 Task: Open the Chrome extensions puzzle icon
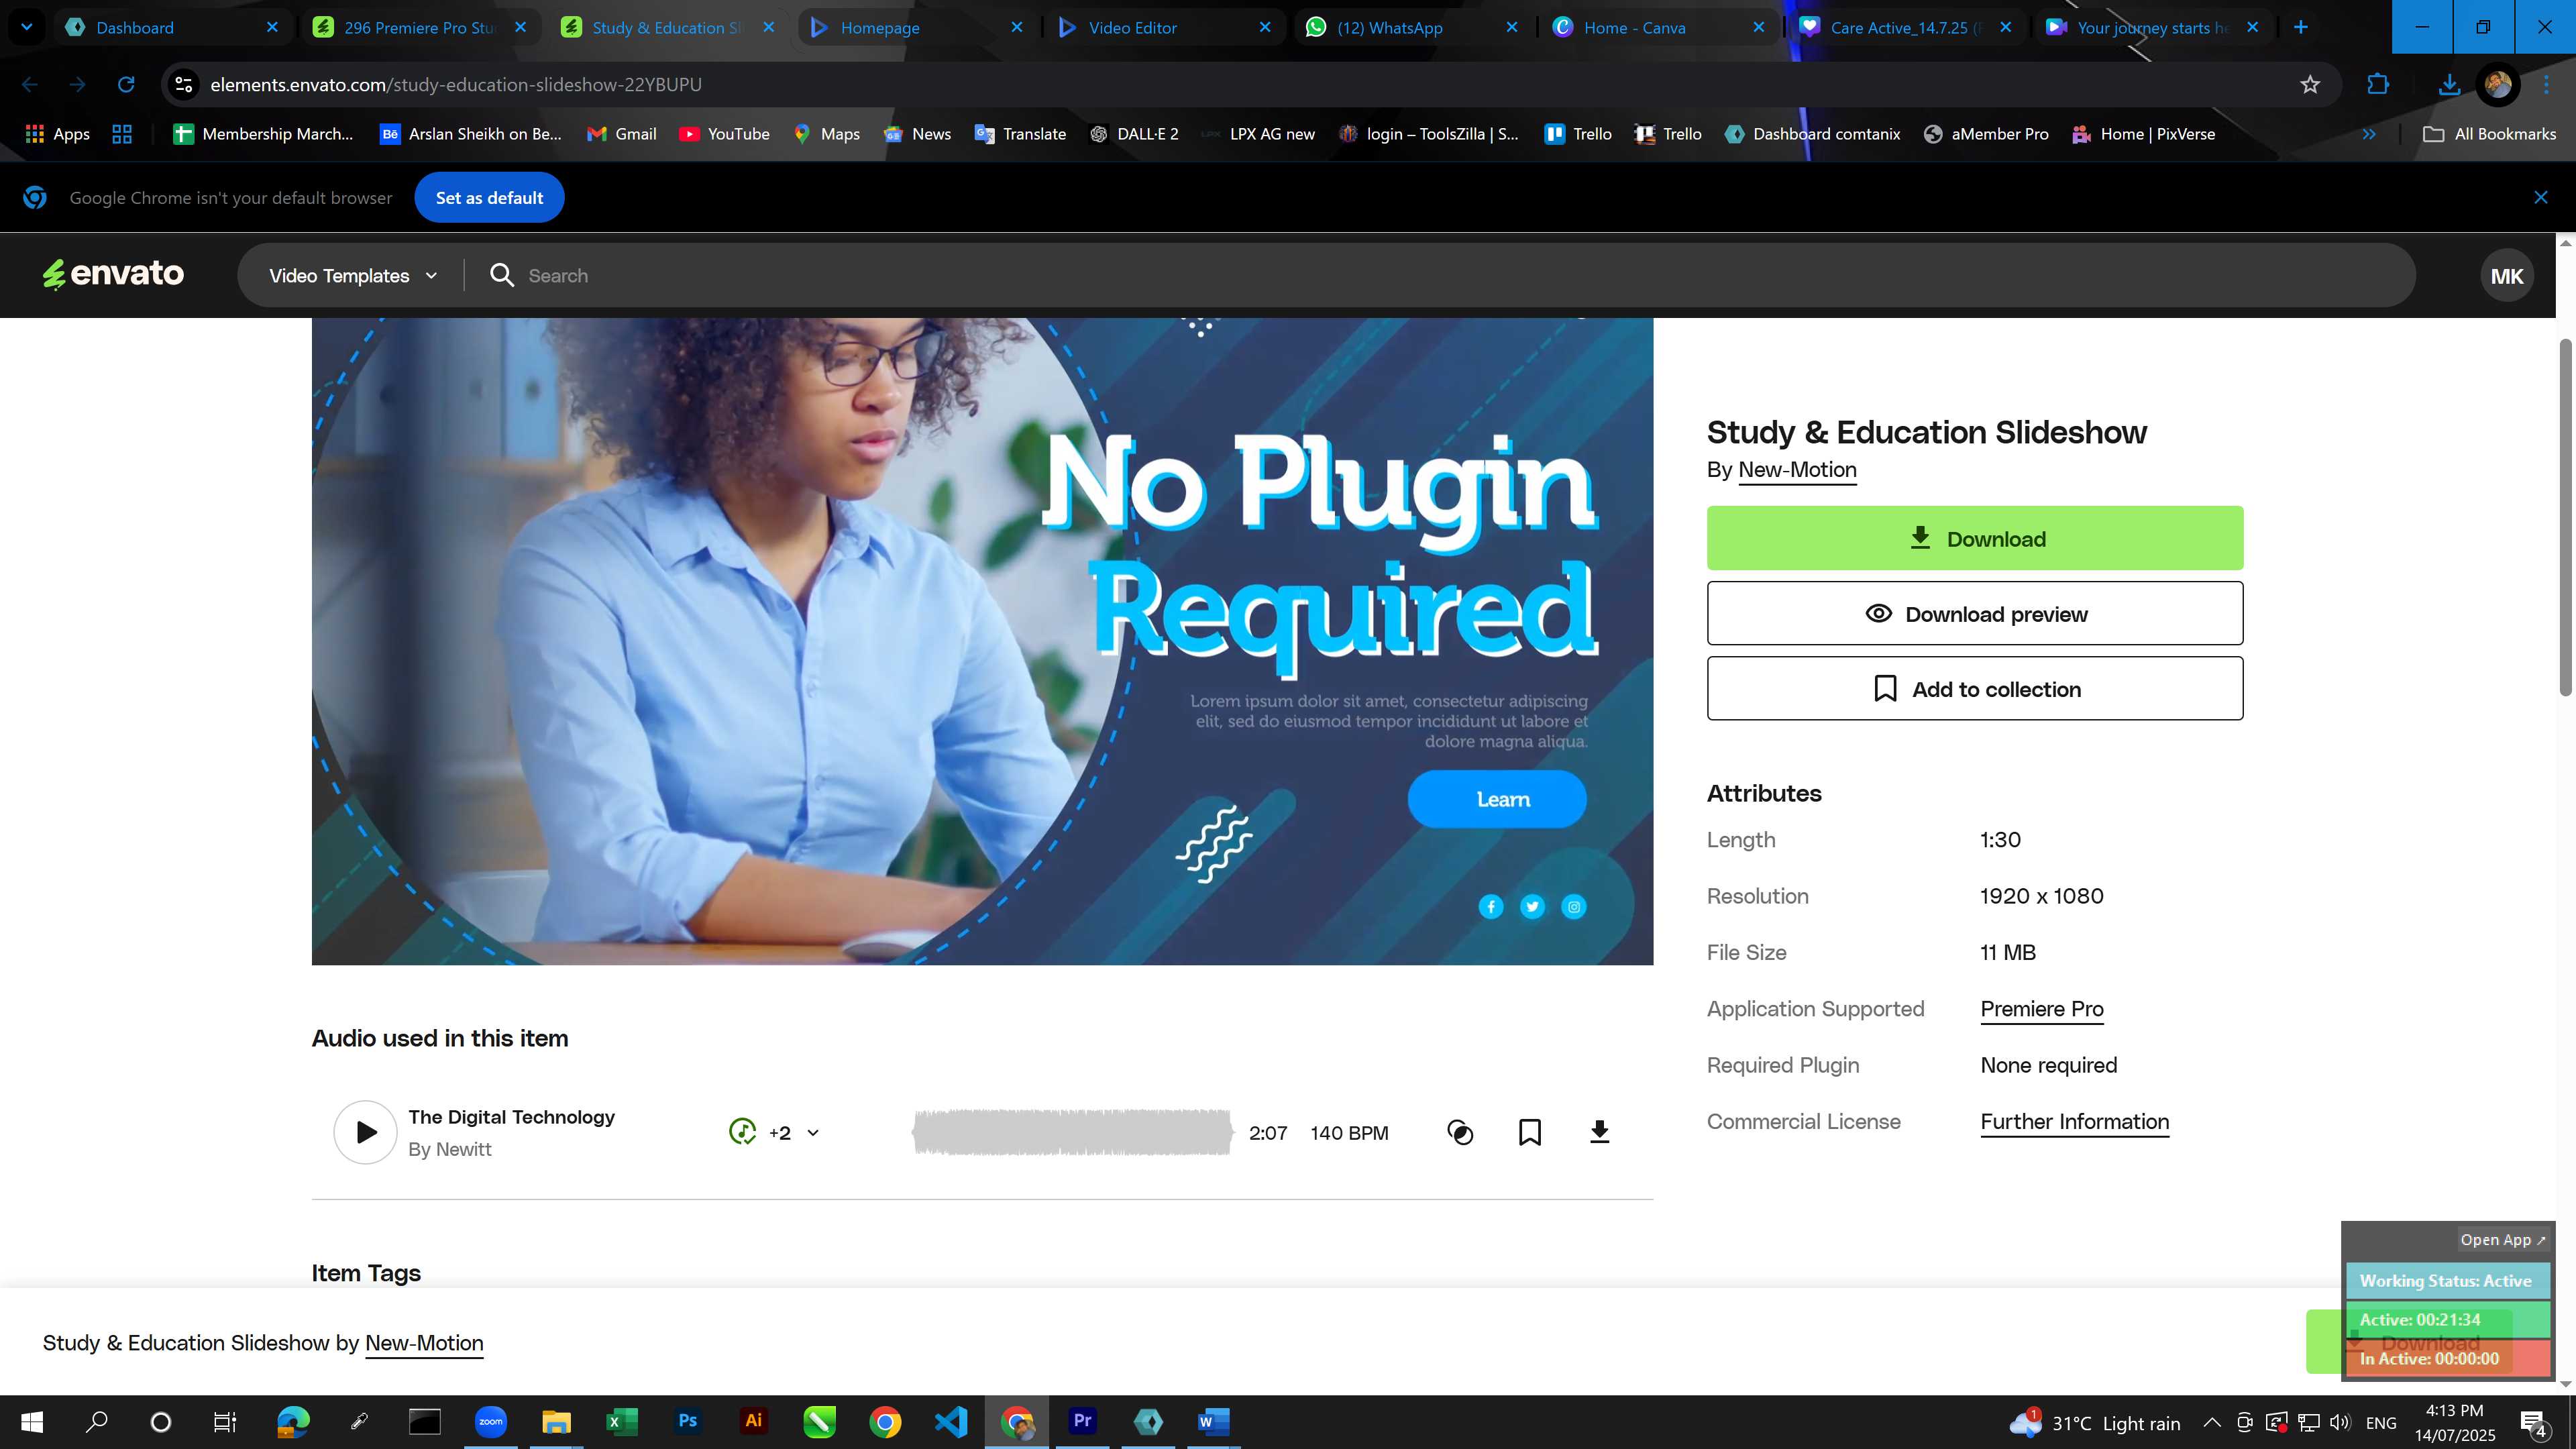click(2378, 84)
